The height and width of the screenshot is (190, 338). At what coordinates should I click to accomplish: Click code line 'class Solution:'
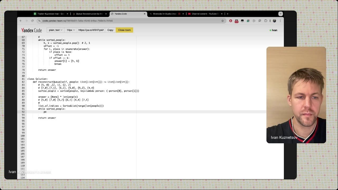click(37, 79)
